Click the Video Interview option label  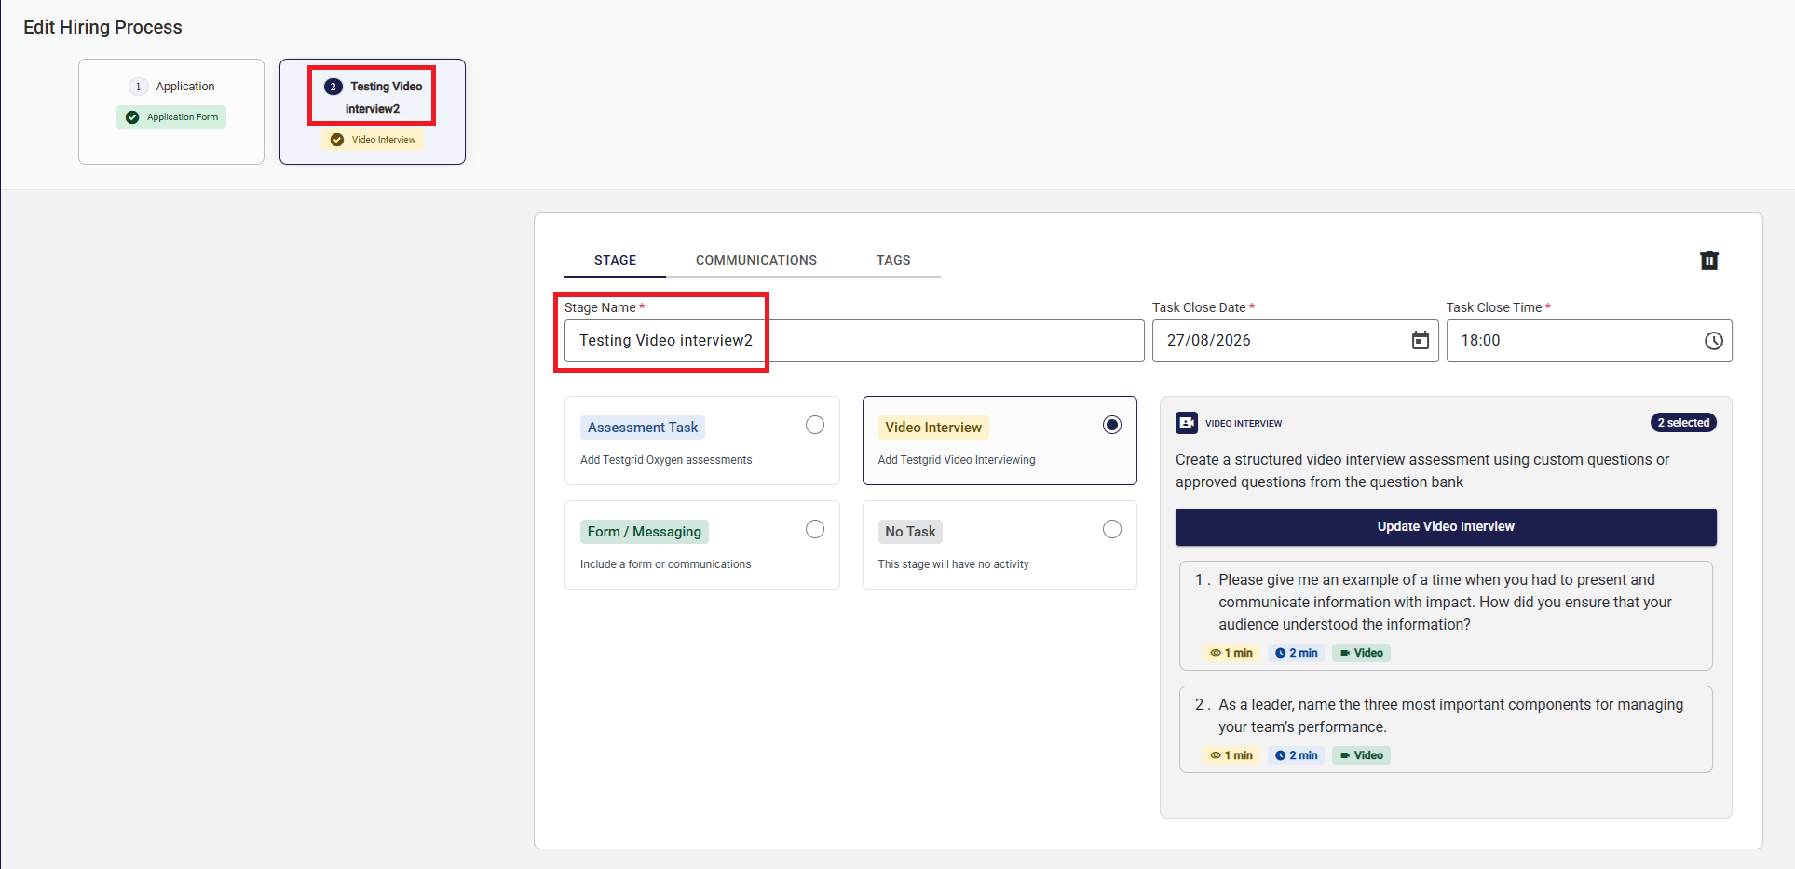[933, 428]
